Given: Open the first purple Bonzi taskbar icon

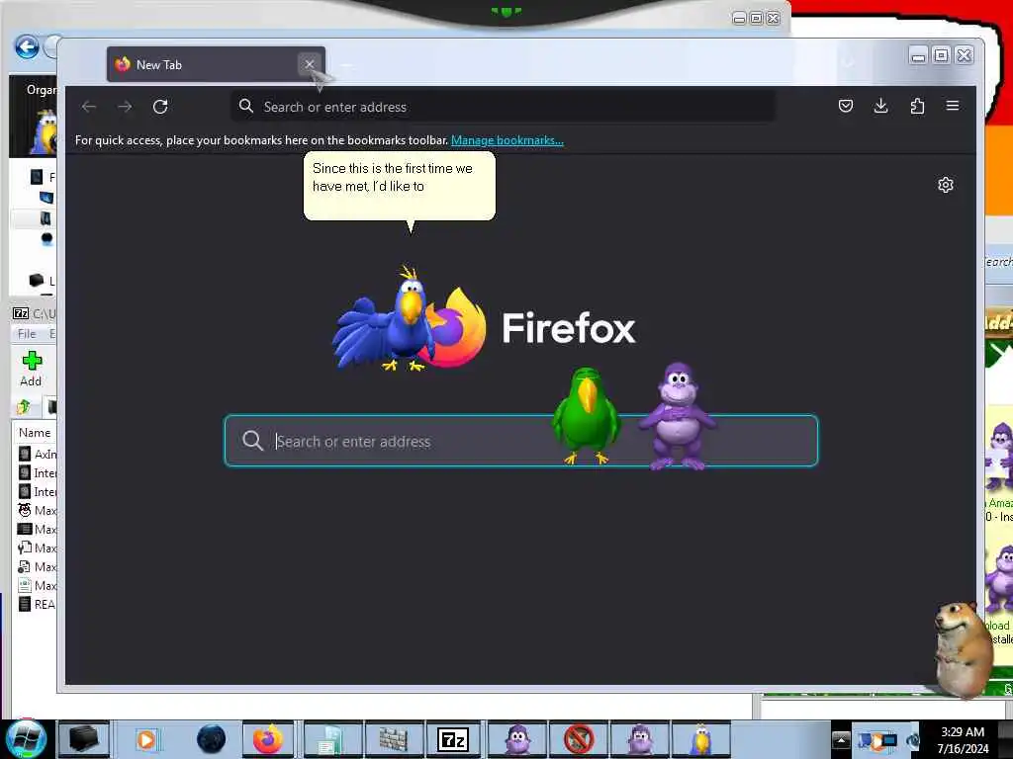Looking at the screenshot, I should click(x=517, y=739).
